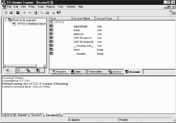
Task: Select the Accounts tab
Action: [x=133, y=72]
